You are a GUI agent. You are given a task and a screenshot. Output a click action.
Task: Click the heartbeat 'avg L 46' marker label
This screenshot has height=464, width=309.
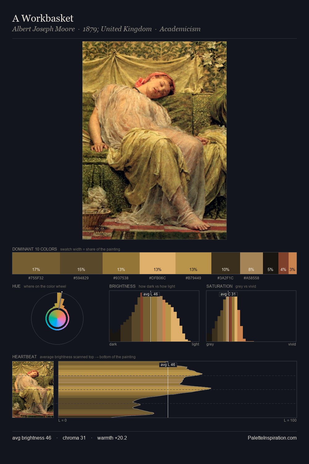[x=168, y=365]
